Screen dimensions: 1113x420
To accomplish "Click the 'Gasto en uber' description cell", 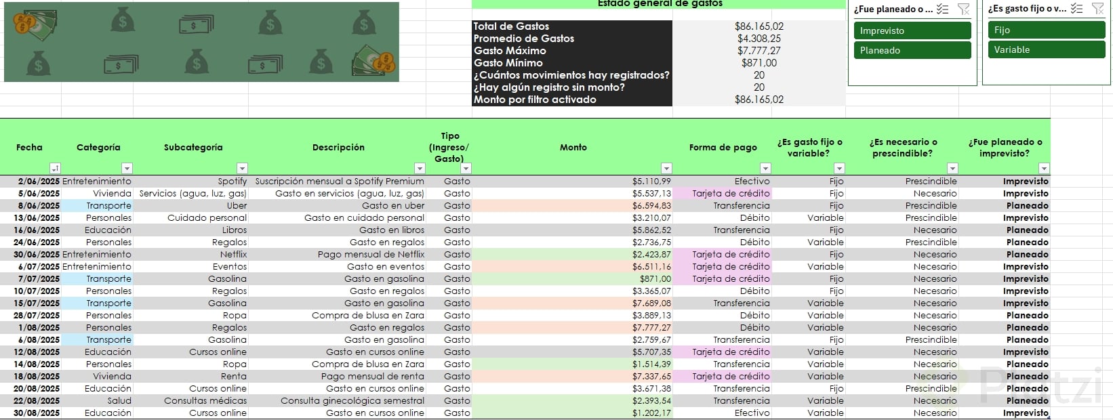I will tap(338, 205).
